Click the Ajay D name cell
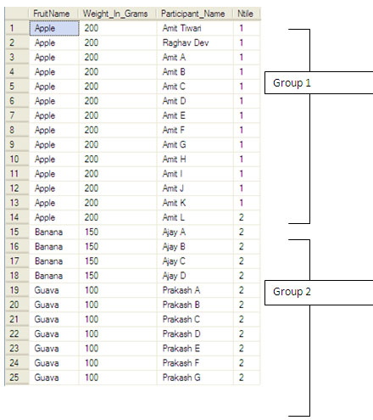 (195, 276)
